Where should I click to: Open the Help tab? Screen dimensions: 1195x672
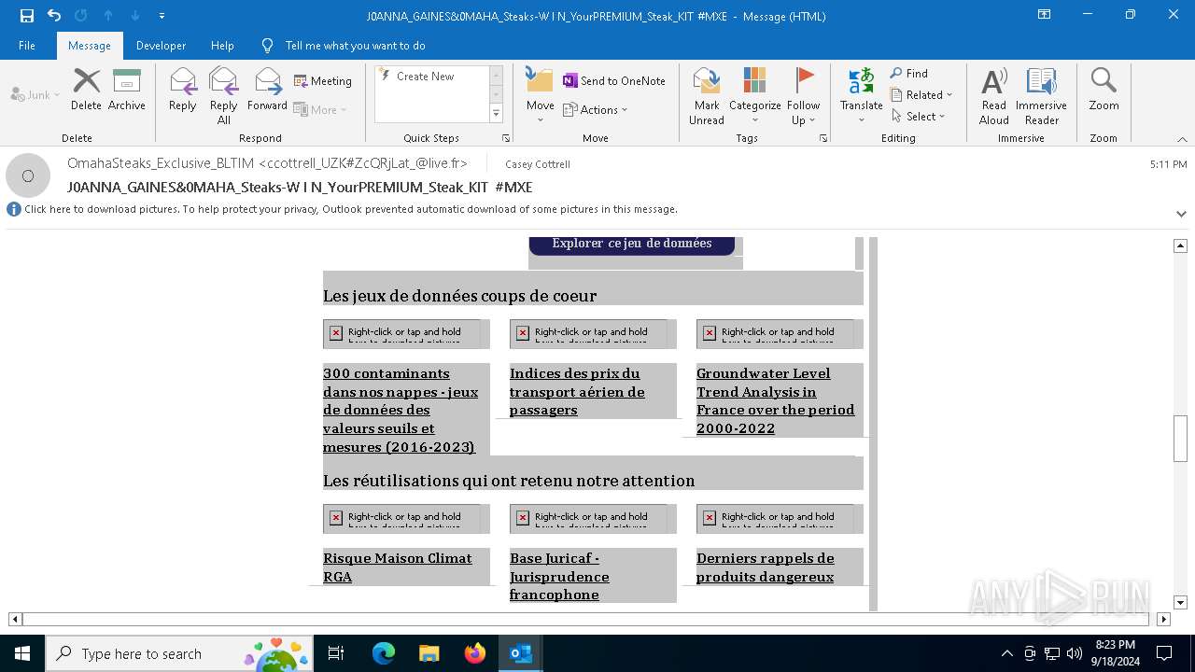[x=222, y=45]
